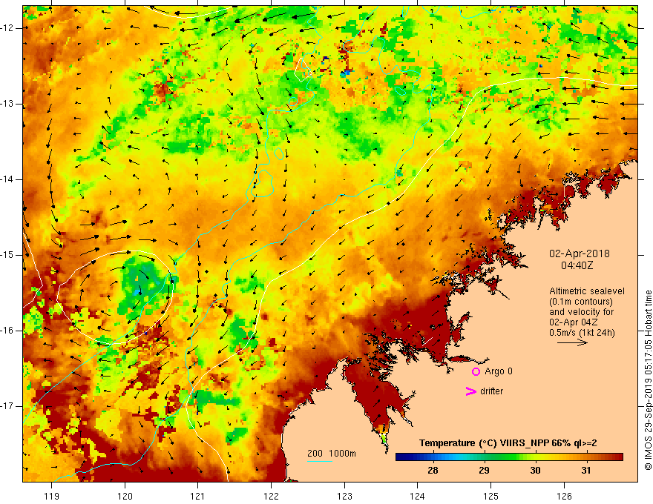Viewport: 653px width, 504px height.
Task: Click the latitude label -16
Action: point(8,331)
